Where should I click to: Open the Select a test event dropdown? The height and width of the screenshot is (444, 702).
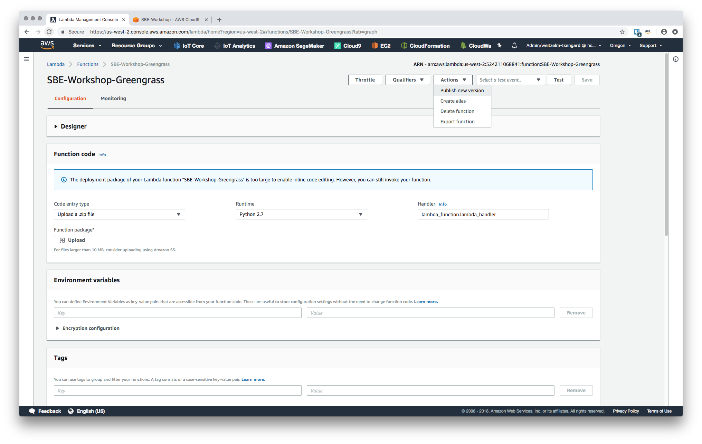(510, 80)
